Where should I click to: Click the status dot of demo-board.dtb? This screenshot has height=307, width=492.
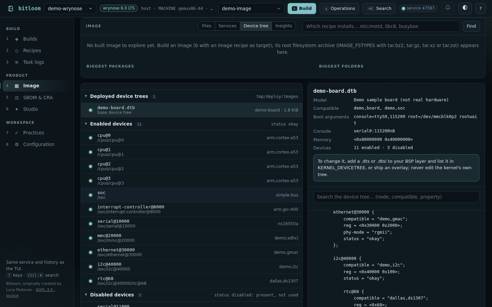point(91,110)
